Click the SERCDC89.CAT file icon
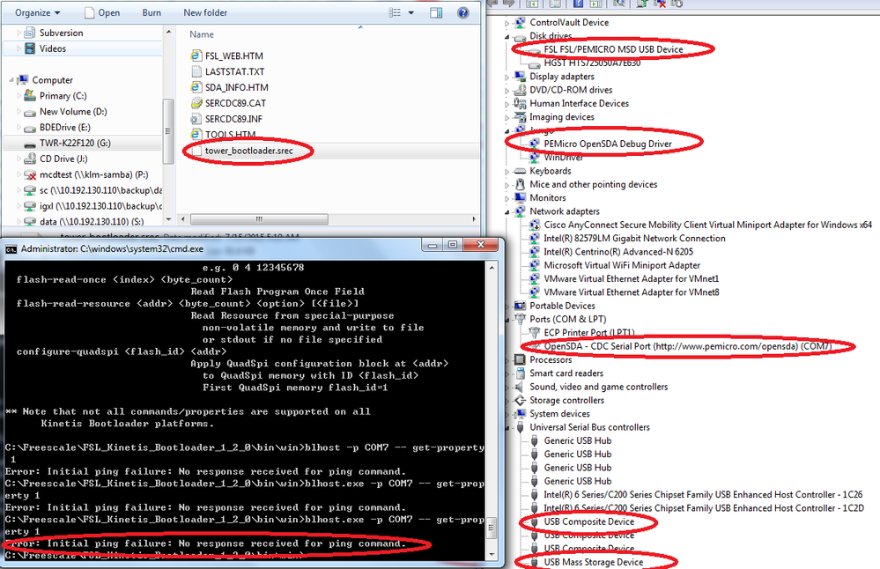Image resolution: width=880 pixels, height=569 pixels. [x=196, y=103]
